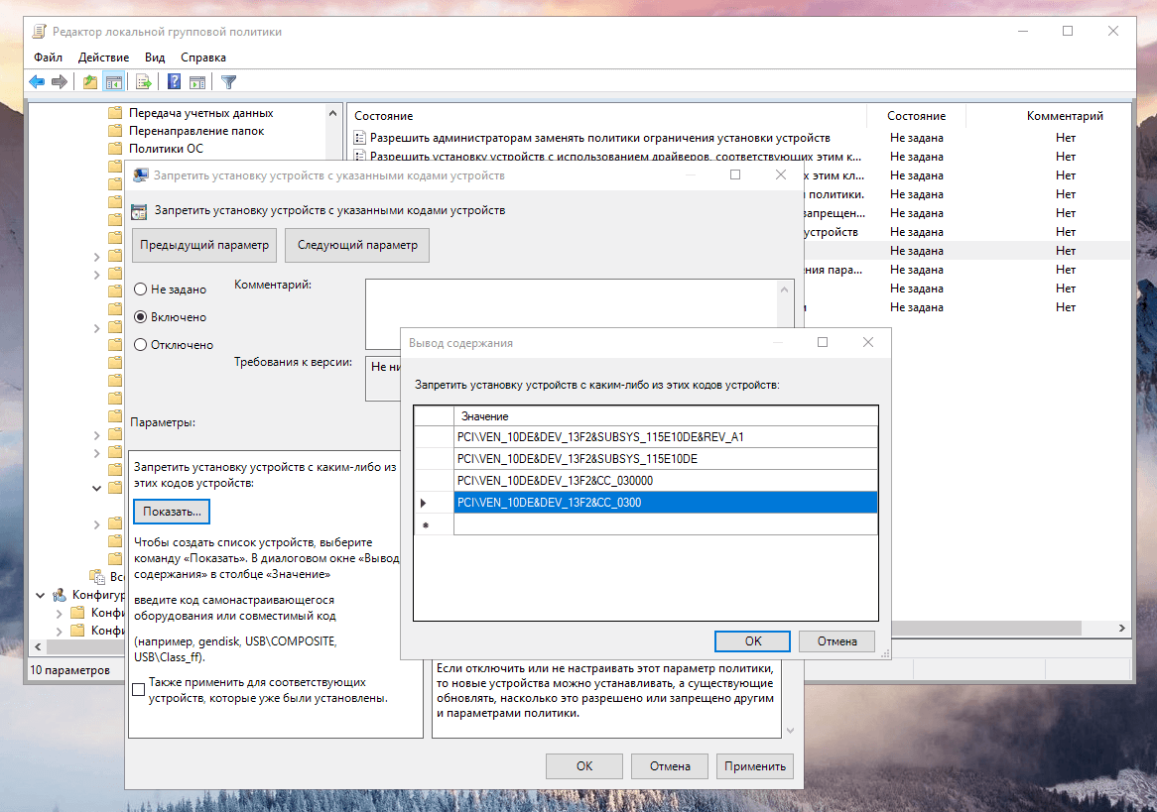Select row PCI\VEN_10DE&DEV_13F2&CC_0300
This screenshot has width=1157, height=812.
(666, 503)
